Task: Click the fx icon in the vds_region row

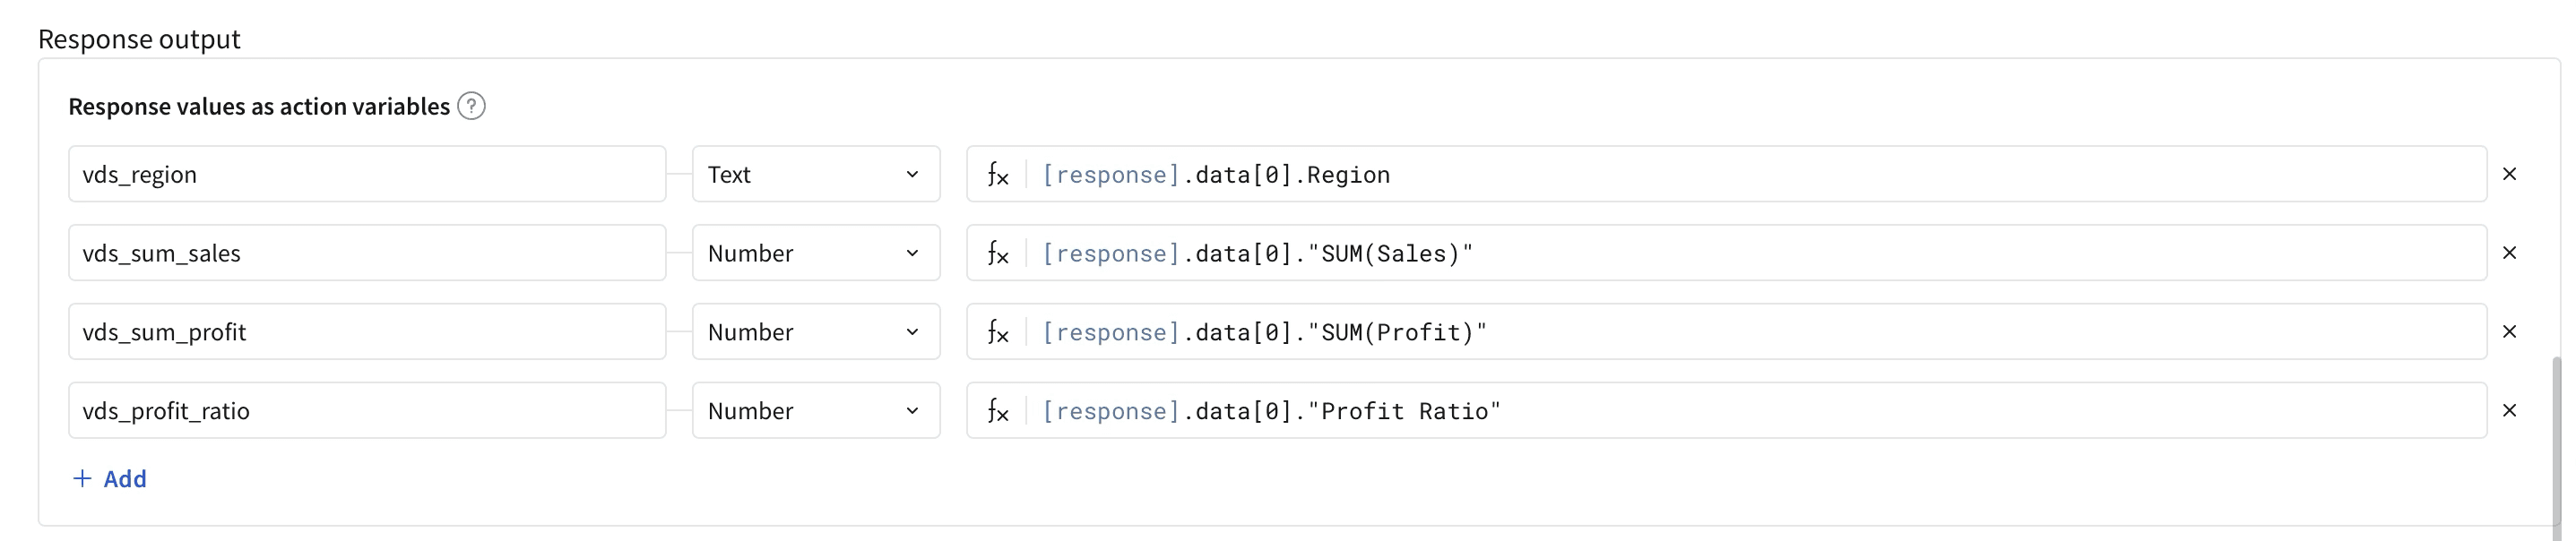Action: coord(997,175)
